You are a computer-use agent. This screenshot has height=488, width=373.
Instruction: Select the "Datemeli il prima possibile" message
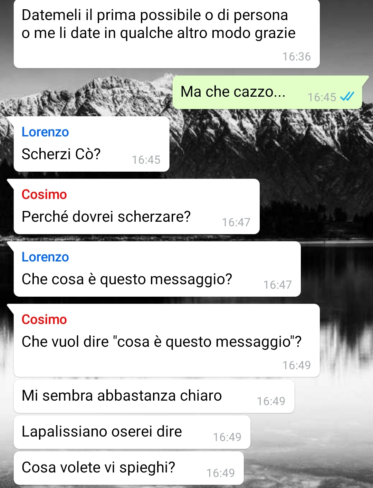(x=166, y=34)
